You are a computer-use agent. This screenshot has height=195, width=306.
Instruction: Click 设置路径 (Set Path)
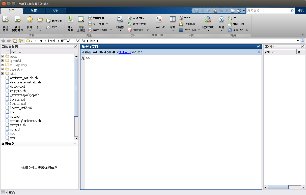187,24
